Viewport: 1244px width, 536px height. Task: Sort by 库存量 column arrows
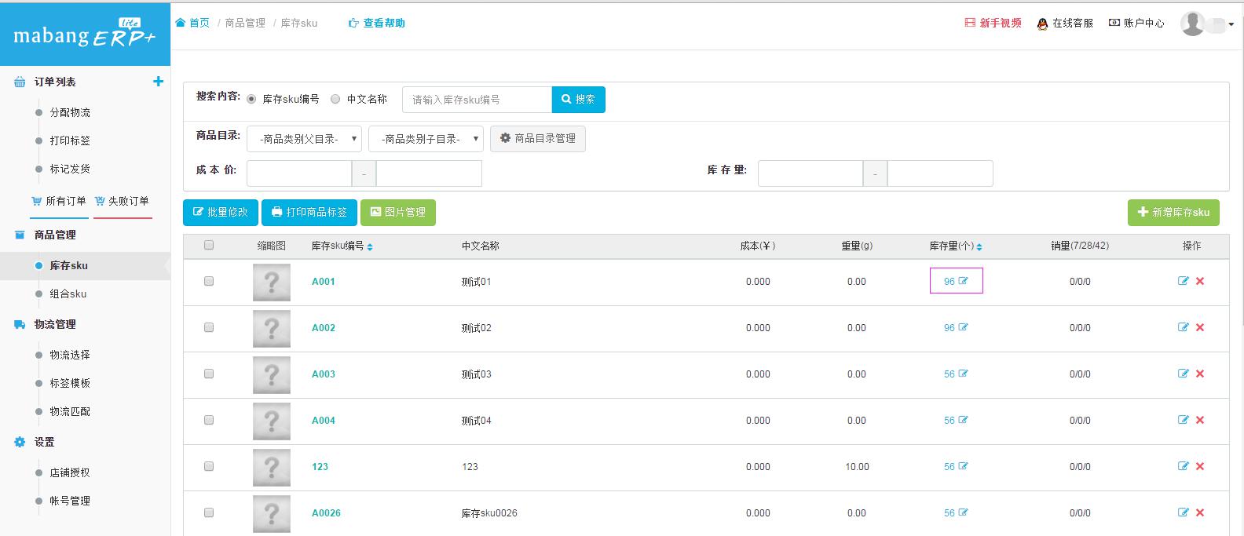tap(979, 246)
